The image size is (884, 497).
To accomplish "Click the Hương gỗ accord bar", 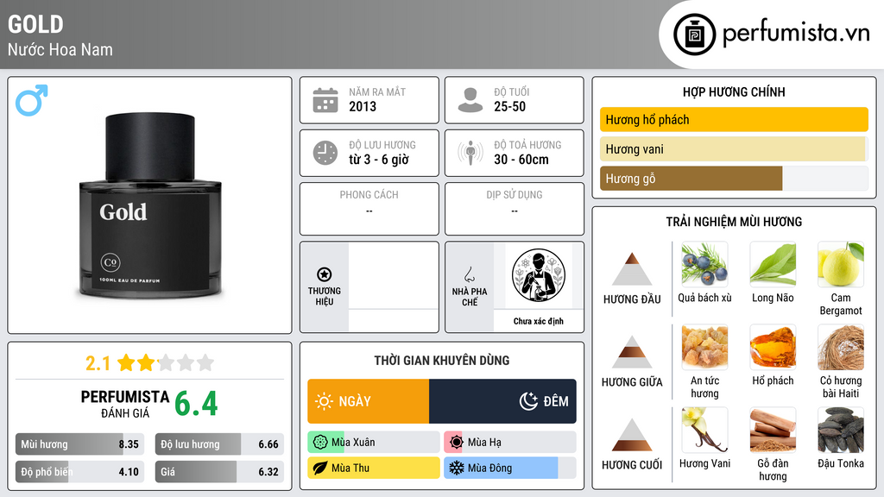I will click(734, 179).
